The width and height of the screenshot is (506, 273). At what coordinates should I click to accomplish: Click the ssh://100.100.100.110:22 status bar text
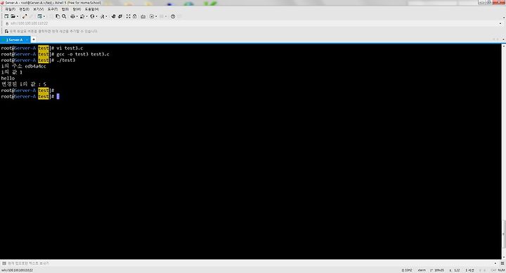pos(17,270)
